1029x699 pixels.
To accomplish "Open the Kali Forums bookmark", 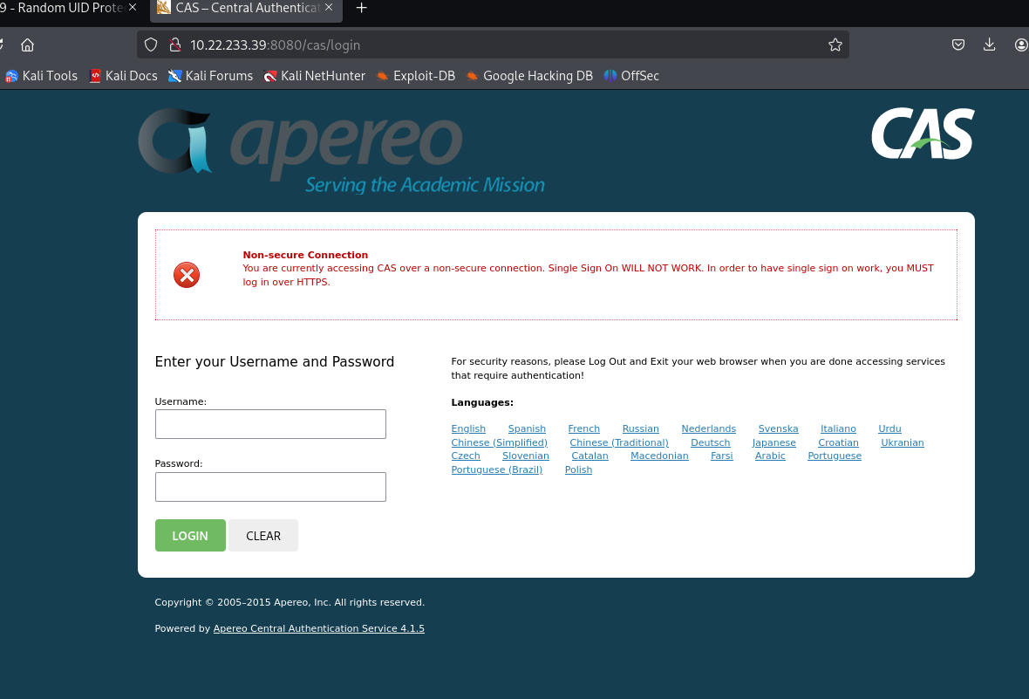I will pyautogui.click(x=211, y=76).
